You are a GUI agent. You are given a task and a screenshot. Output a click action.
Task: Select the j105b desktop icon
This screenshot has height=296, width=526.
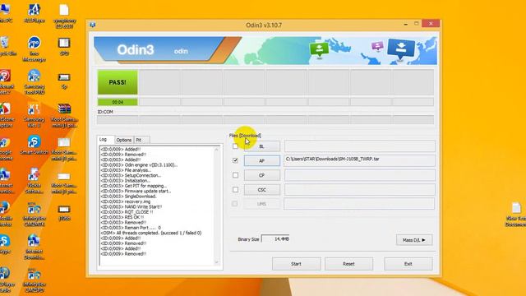(64, 213)
